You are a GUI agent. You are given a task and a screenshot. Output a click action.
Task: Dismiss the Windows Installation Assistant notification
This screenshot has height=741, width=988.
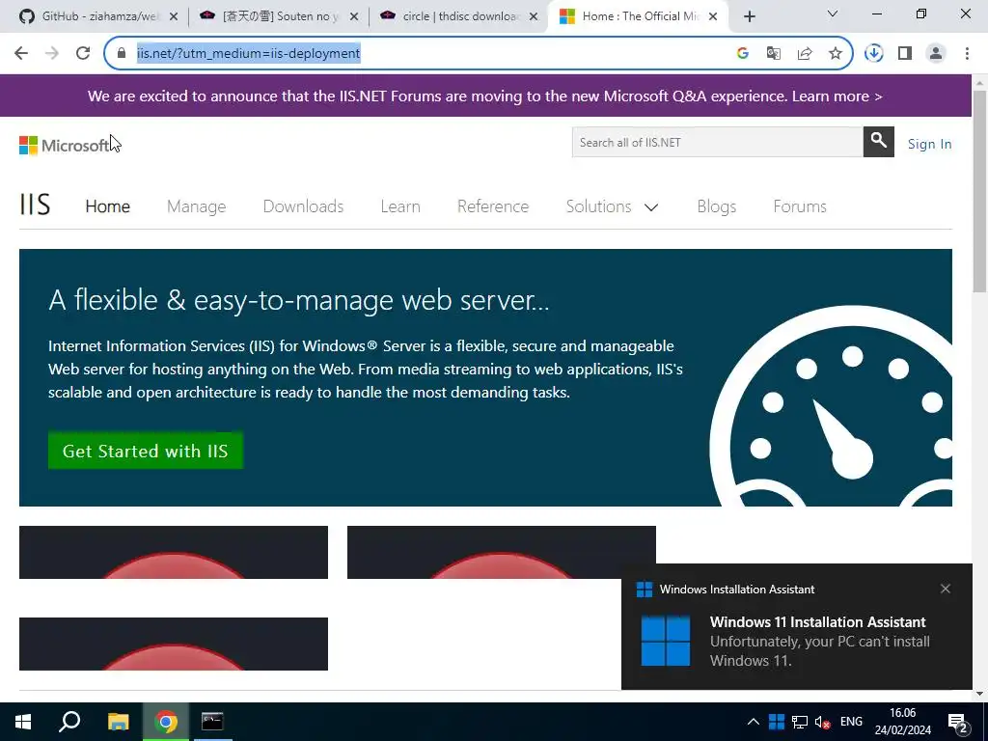coord(946,589)
